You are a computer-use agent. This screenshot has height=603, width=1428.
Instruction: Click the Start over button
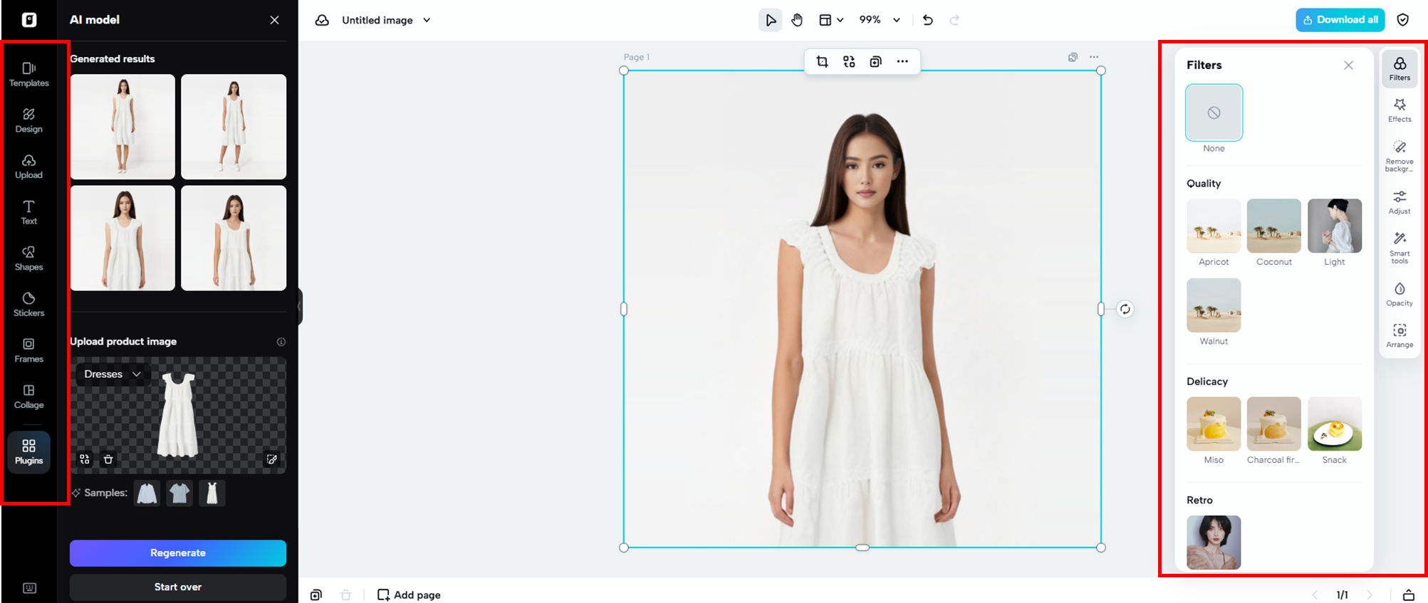pyautogui.click(x=178, y=587)
